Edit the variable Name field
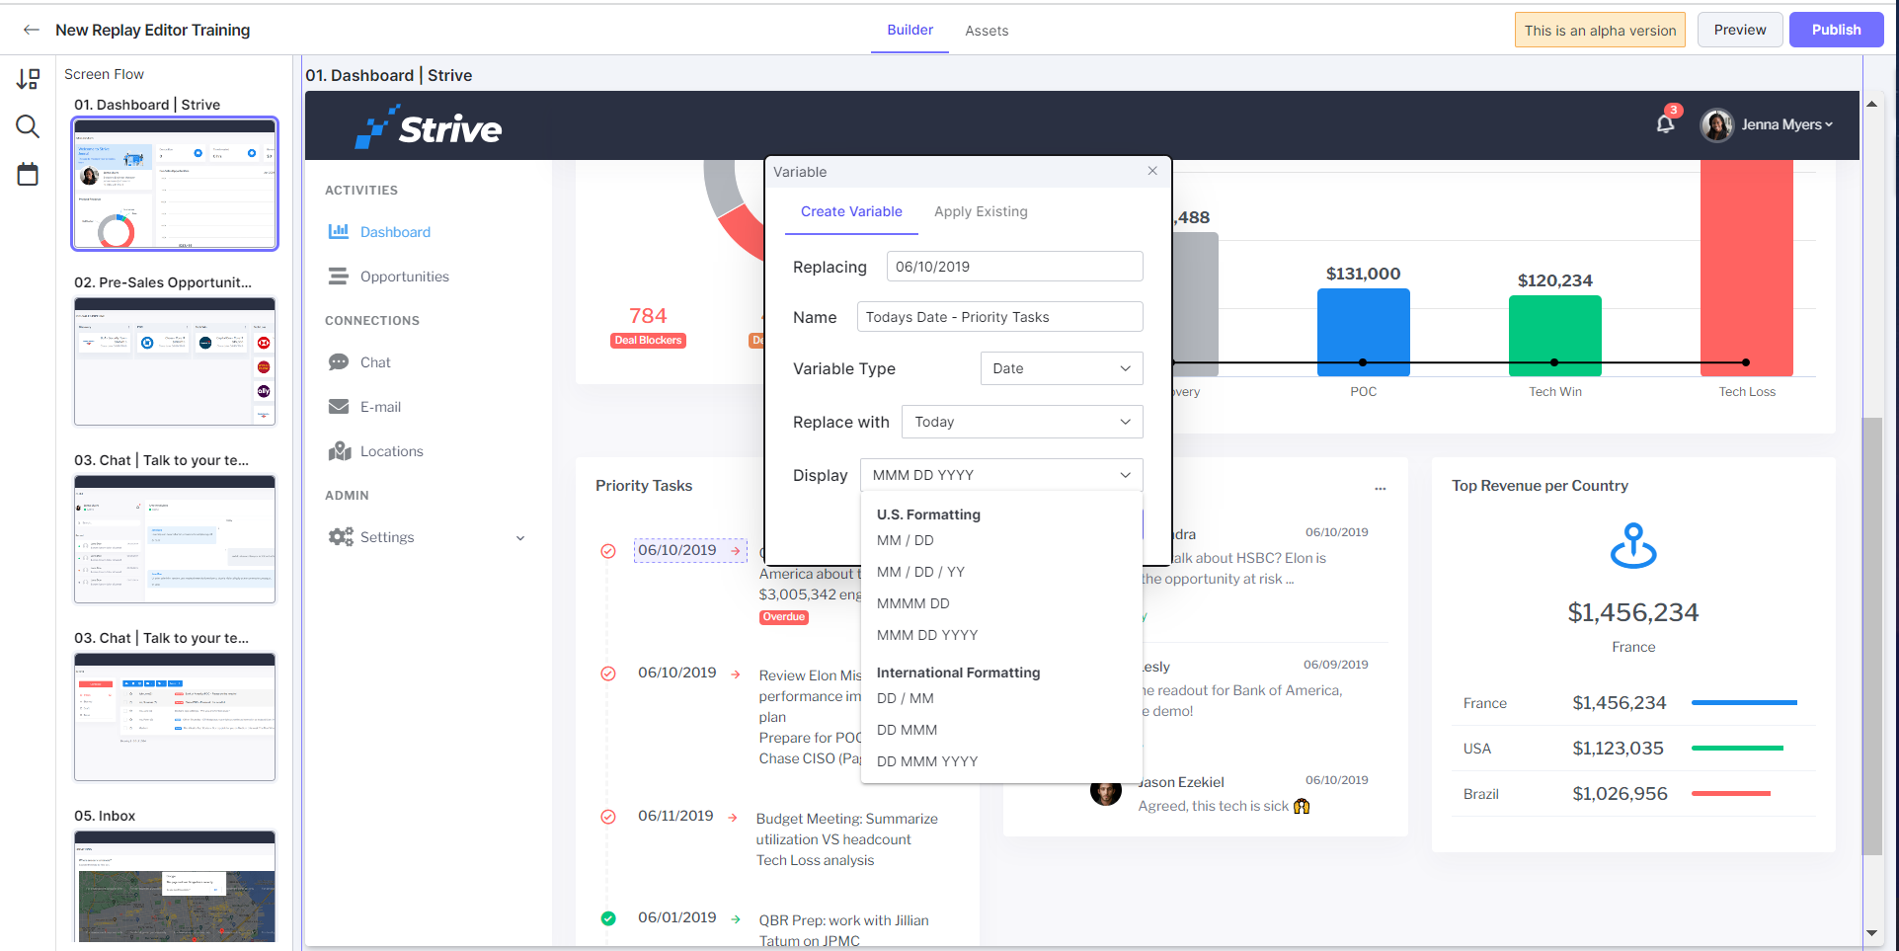The width and height of the screenshot is (1899, 951). coord(999,317)
